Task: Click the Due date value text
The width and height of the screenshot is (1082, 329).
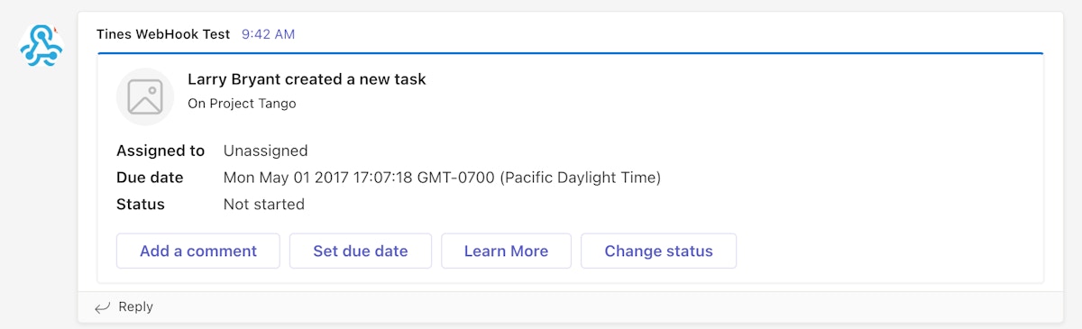Action: tap(442, 178)
